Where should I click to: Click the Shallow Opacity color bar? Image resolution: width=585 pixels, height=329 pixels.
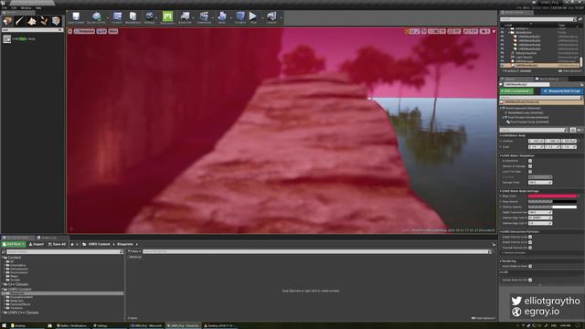(552, 207)
